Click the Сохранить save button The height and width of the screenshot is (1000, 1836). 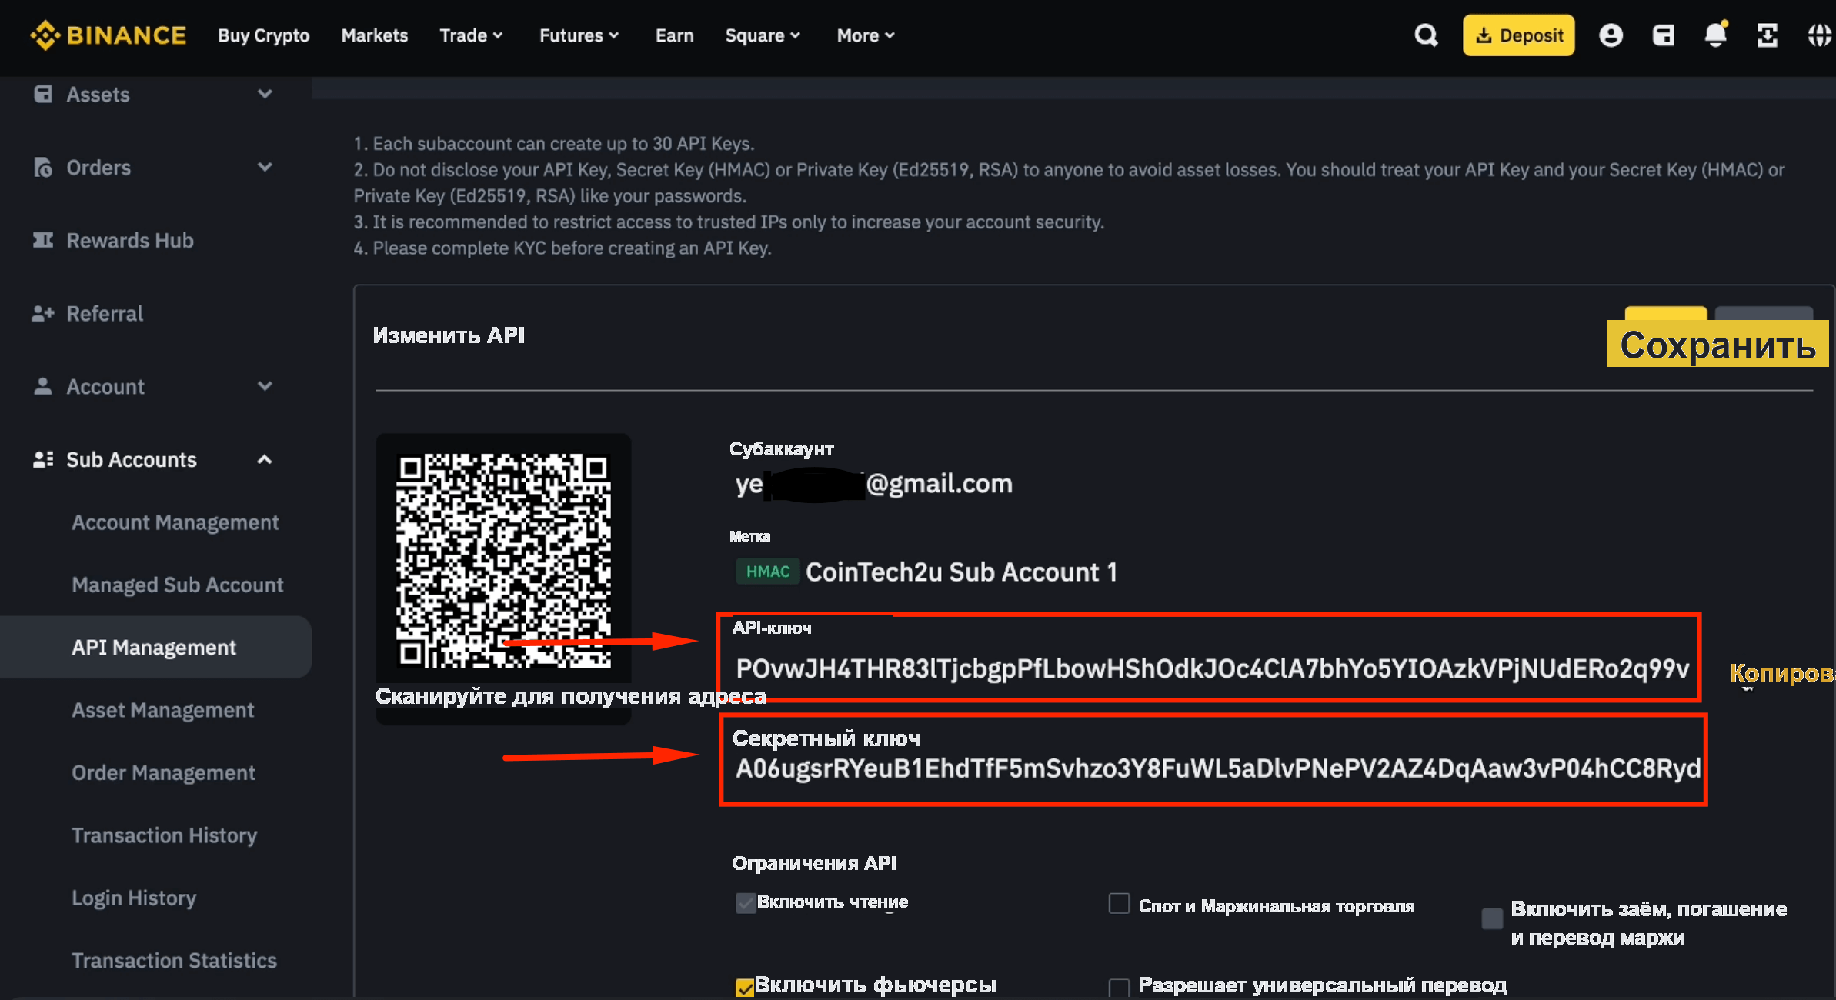point(1717,345)
